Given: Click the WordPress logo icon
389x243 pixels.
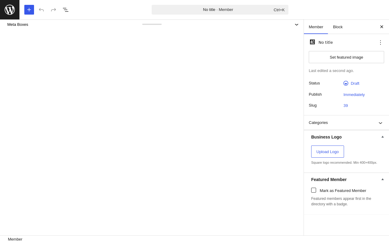Looking at the screenshot, I should pos(10,10).
